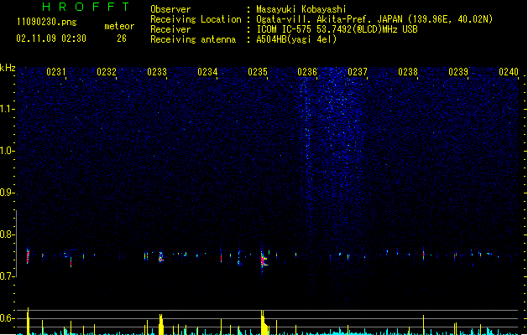Click the 1.1 frequency axis label
The height and width of the screenshot is (335, 528).
click(8, 109)
